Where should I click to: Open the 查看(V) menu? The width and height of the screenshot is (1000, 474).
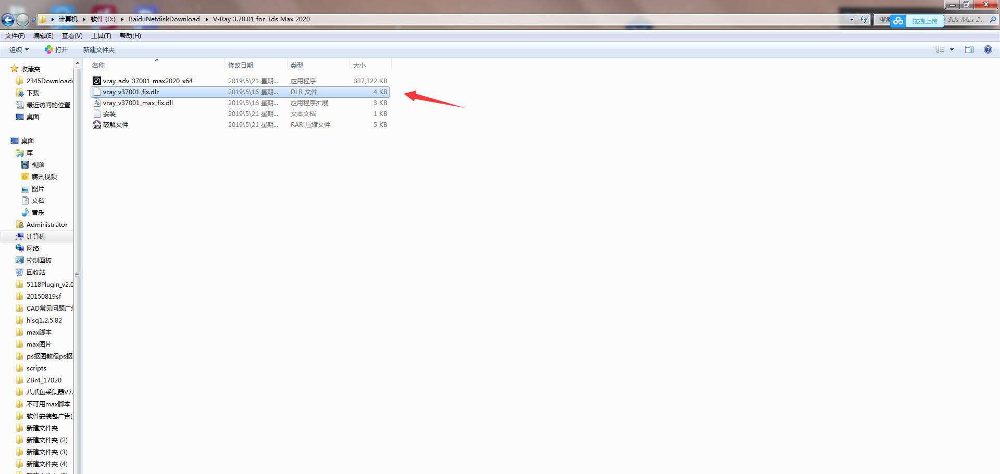coord(72,35)
